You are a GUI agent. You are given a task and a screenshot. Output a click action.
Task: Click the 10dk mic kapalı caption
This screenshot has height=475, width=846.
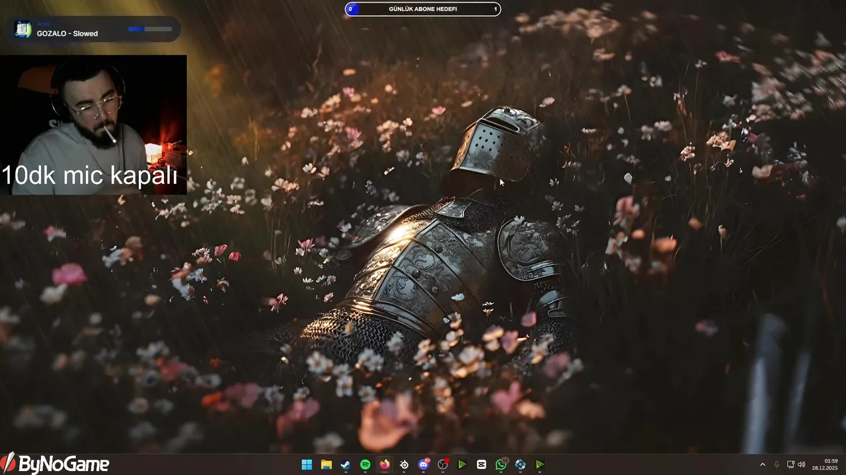(90, 175)
